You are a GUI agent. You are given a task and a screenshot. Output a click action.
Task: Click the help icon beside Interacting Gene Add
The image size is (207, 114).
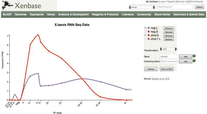click(194, 61)
